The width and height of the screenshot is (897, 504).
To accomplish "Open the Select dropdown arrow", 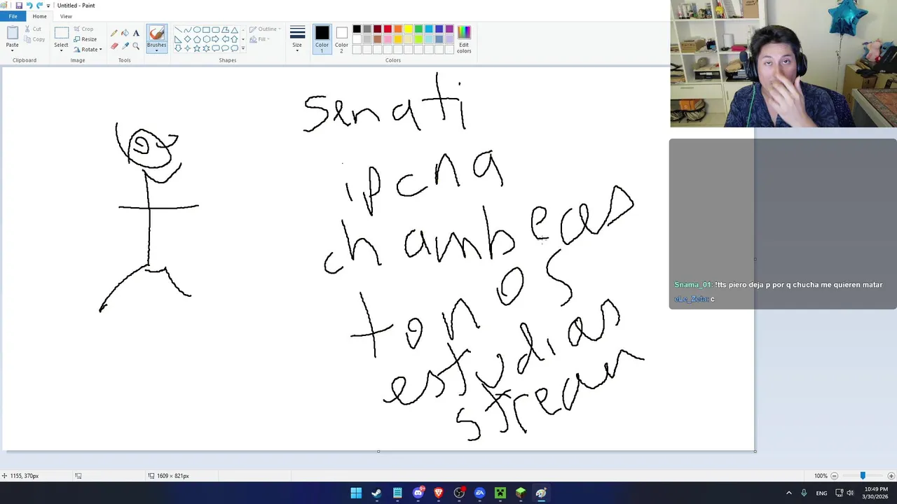I will pyautogui.click(x=61, y=50).
